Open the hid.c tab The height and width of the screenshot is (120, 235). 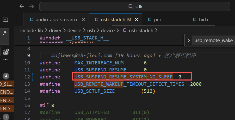[x=204, y=19]
